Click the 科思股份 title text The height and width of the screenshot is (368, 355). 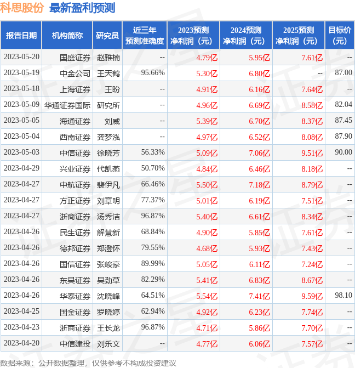22,8
